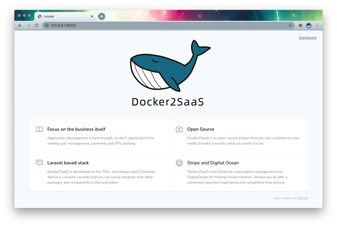Click the paragraph starting 'Docker2SaaS is an open source'

243,141
